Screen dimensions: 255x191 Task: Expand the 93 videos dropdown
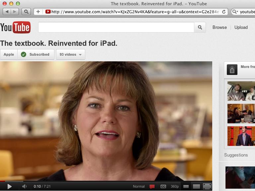pos(71,54)
